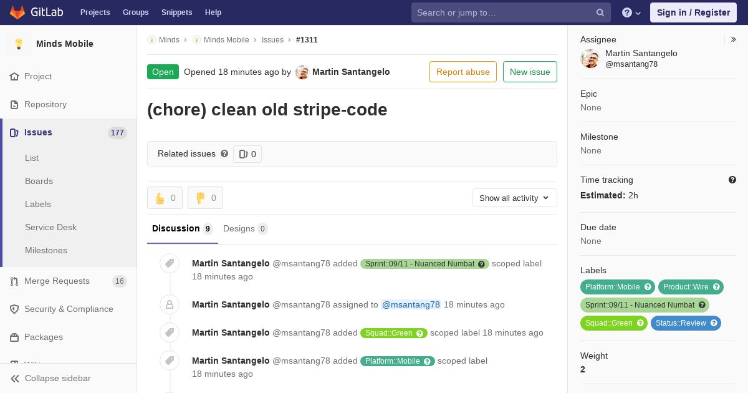Click the thumbs up reaction emoji
Viewport: 748px width, 393px height.
(160, 198)
